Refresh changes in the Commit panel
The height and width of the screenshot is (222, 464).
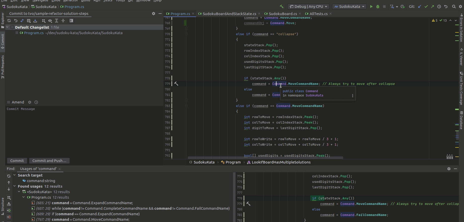(x=9, y=21)
